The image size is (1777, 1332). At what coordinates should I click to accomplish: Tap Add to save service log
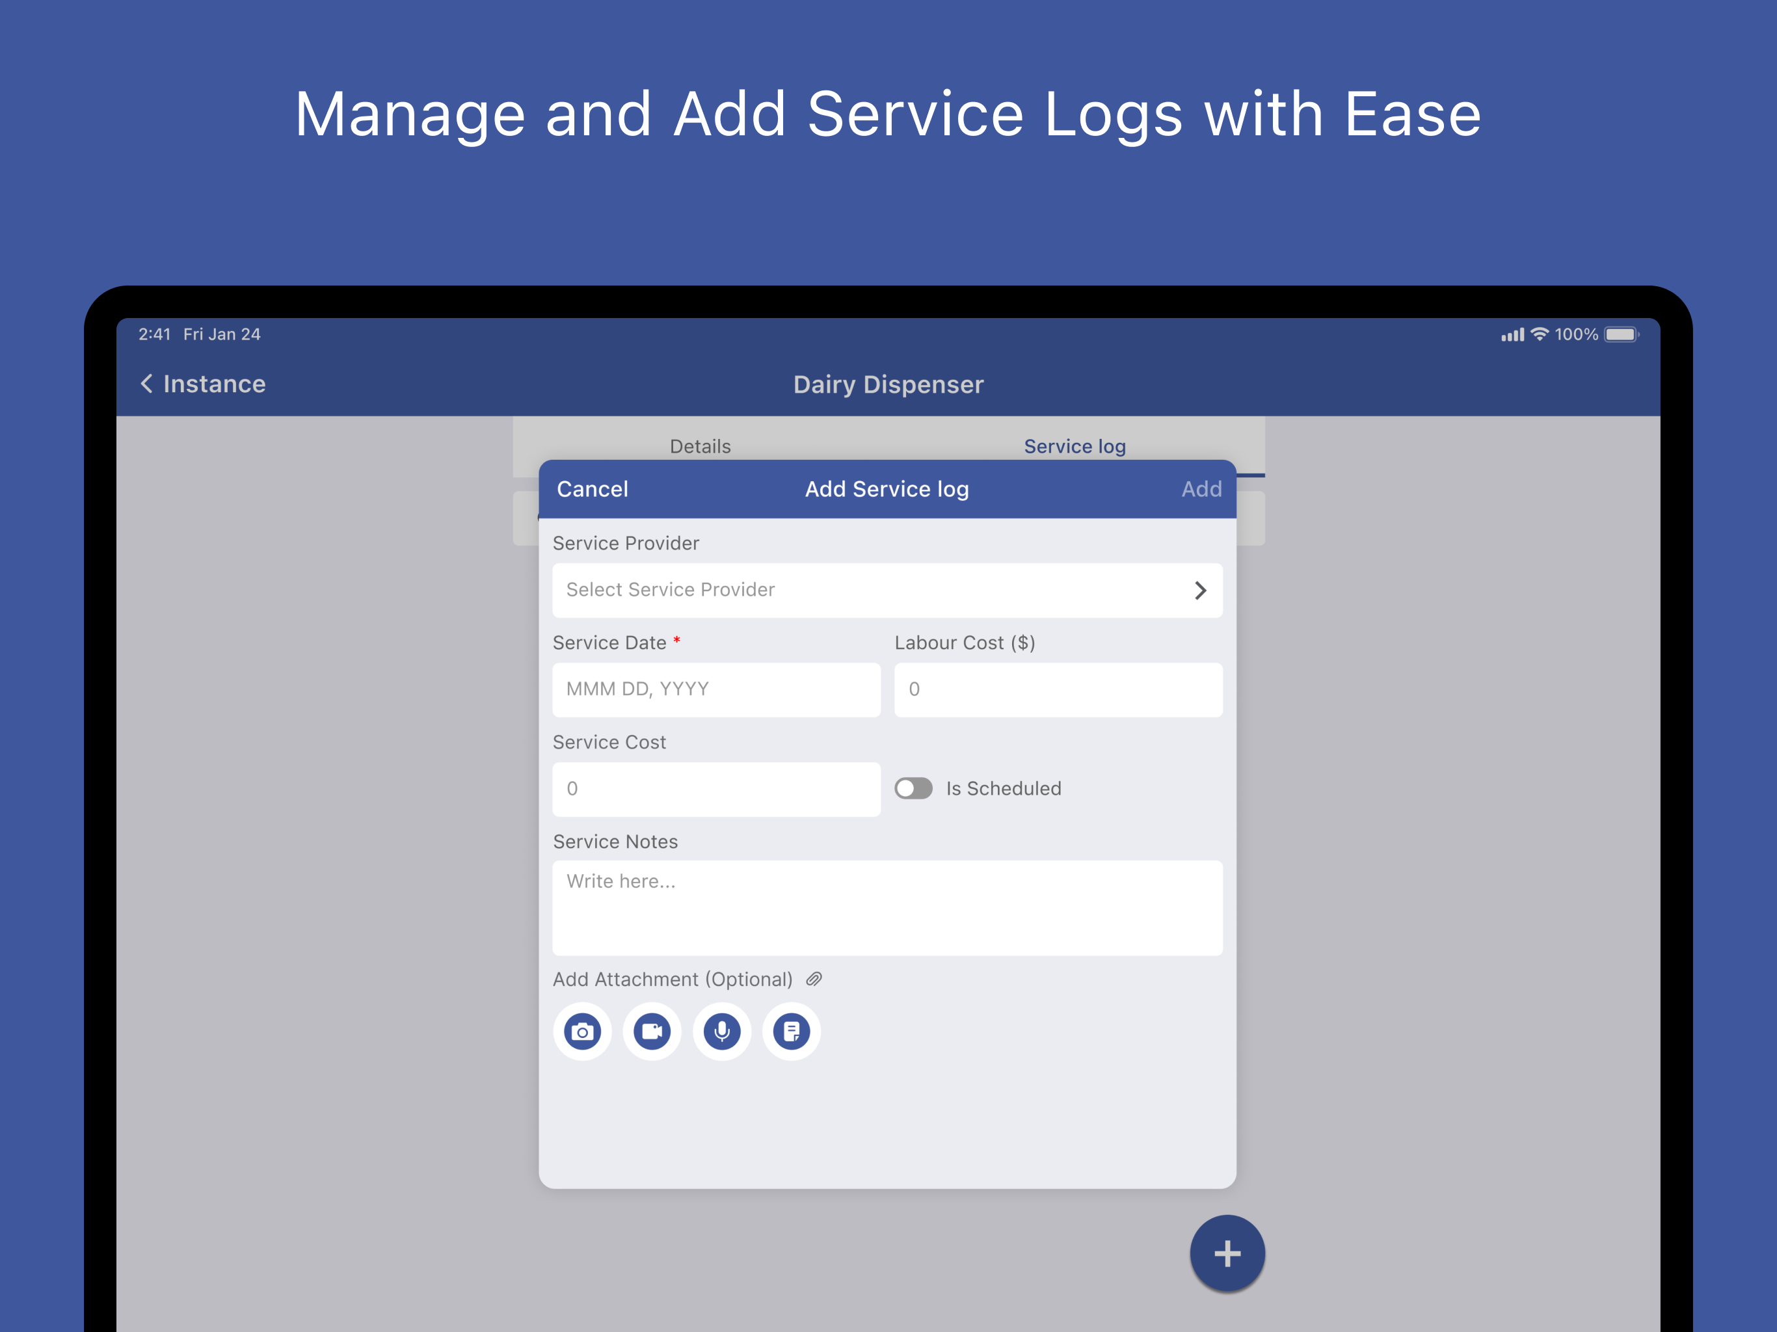(1201, 488)
